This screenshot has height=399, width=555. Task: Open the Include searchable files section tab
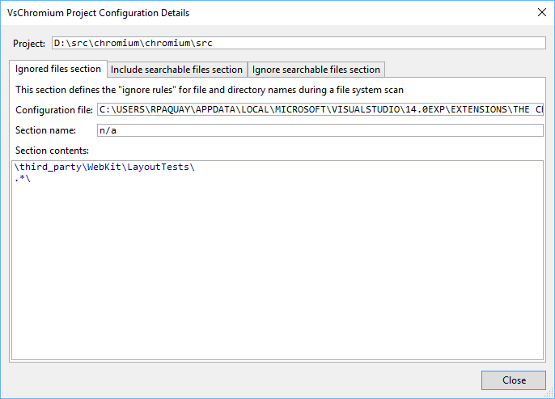pos(176,70)
